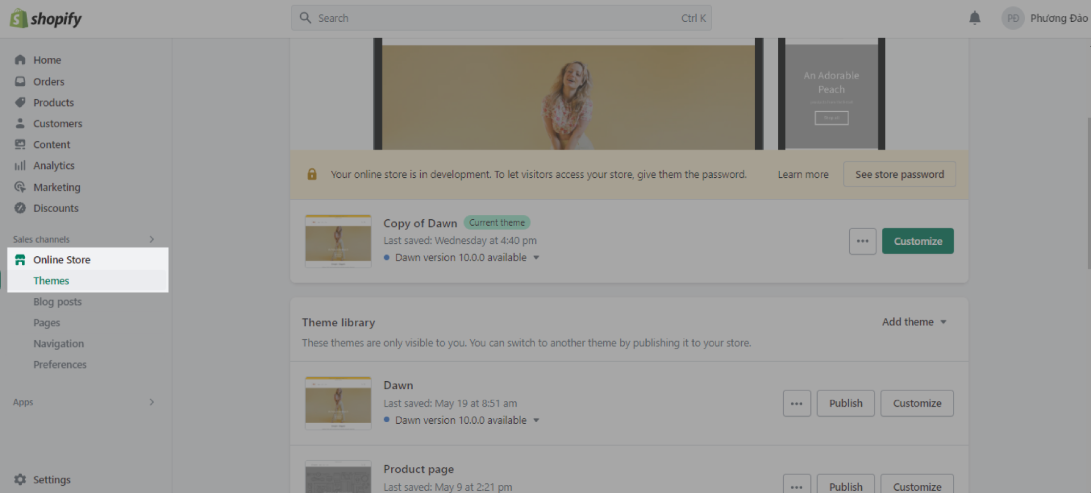The image size is (1091, 493).
Task: Open Navigation under Online Store
Action: pyautogui.click(x=58, y=344)
